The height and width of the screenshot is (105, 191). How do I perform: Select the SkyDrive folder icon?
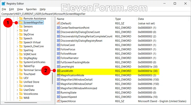coord(21,34)
